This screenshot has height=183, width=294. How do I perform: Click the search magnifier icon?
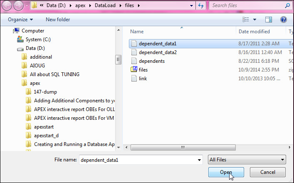[x=287, y=6]
